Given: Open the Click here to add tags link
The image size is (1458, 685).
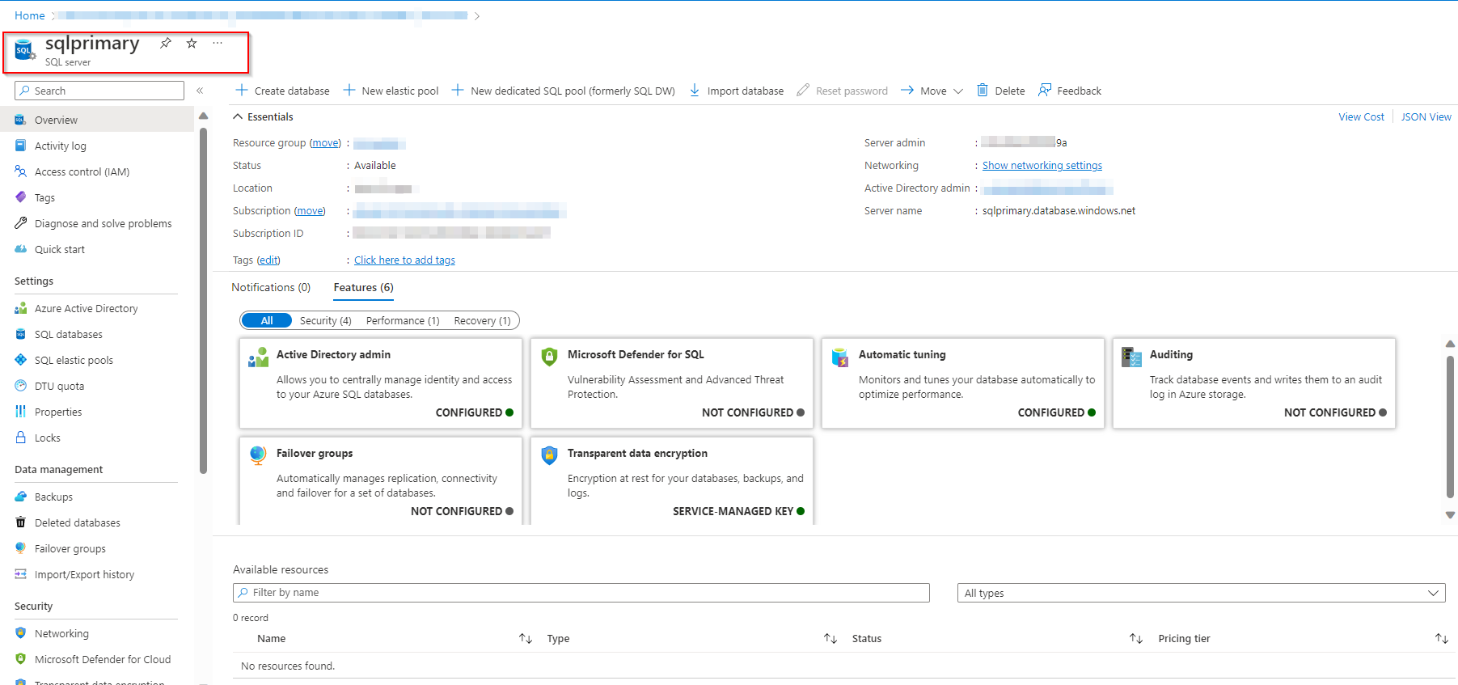Looking at the screenshot, I should 404,260.
